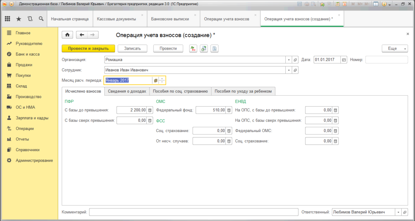Open calculator beside ПФР С базы до превышения
The height and width of the screenshot is (221, 415).
click(150, 110)
